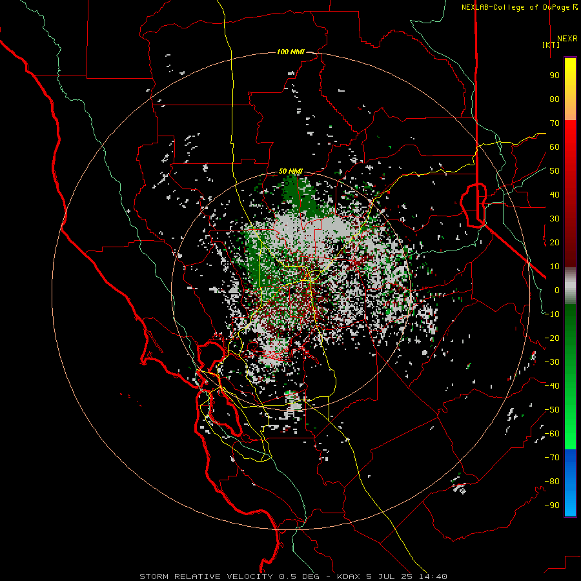581x581 pixels.
Task: Click the -30 value on velocity scale
Action: (552, 362)
